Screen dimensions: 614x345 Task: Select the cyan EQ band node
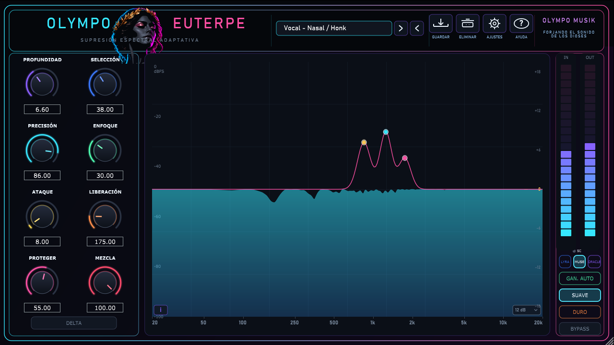pos(386,132)
